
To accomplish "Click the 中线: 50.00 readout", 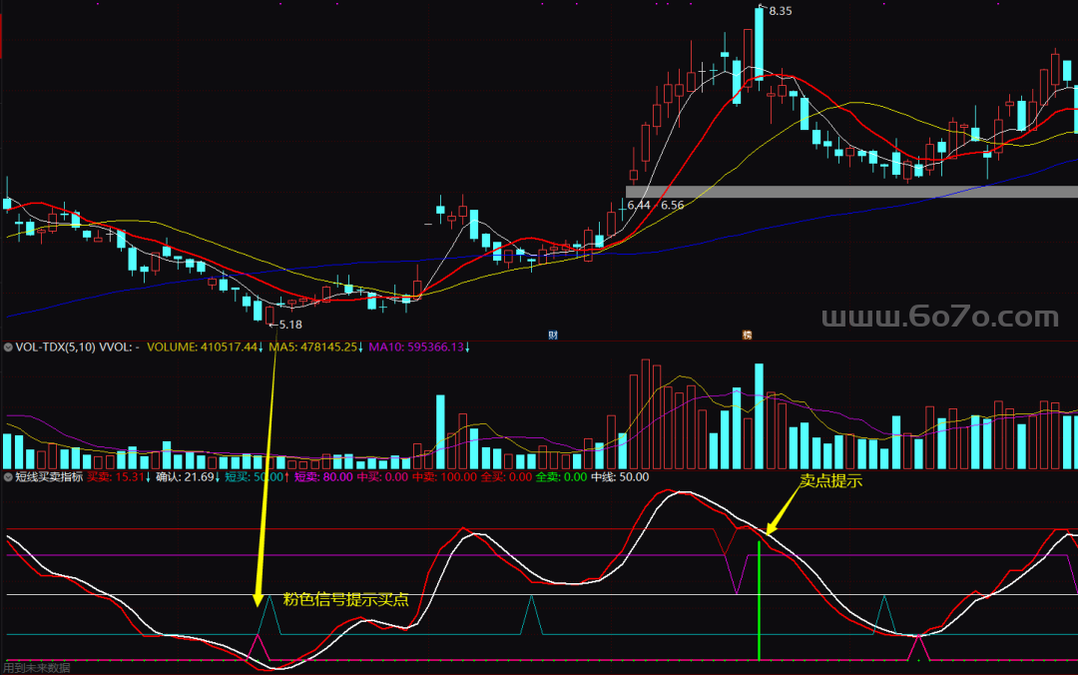I will [620, 477].
